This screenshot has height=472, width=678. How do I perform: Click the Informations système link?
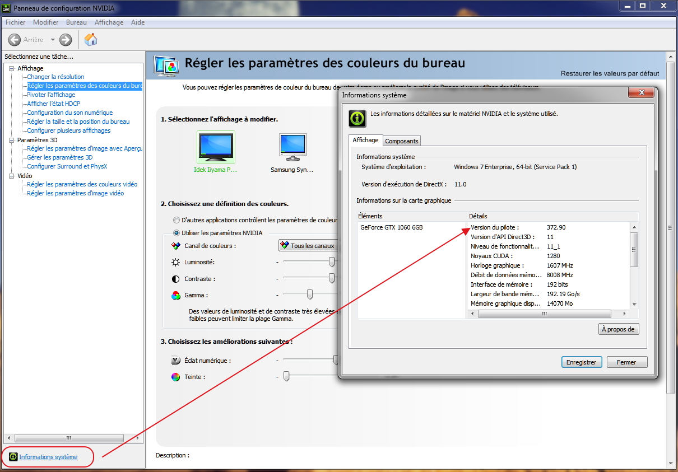[x=49, y=457]
